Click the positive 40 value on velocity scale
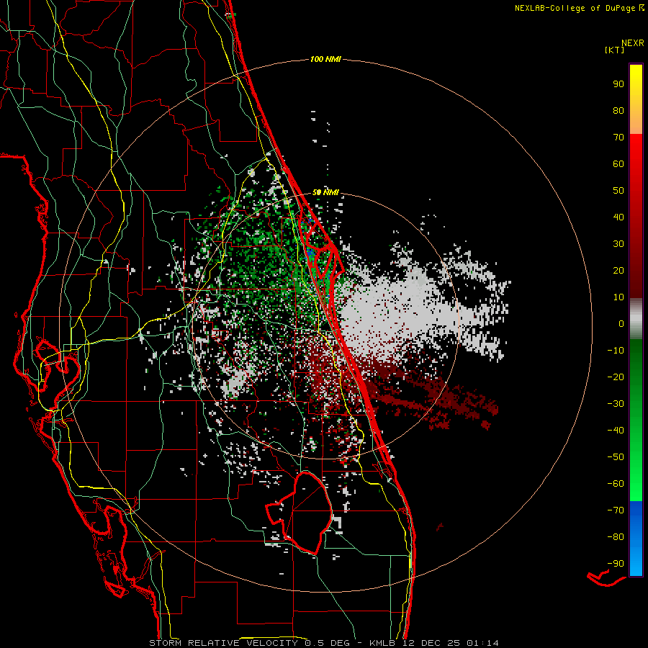The image size is (648, 648). (x=618, y=217)
